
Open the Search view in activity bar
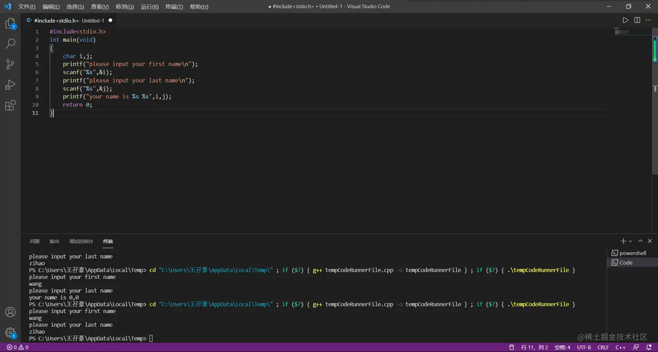(10, 43)
